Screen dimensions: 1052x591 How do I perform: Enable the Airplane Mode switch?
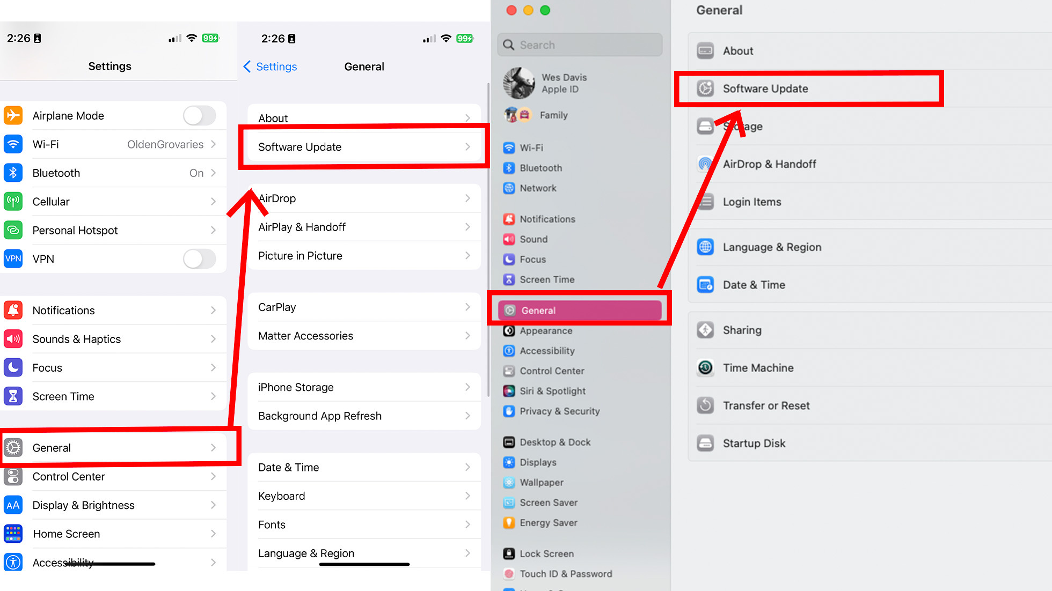199,115
